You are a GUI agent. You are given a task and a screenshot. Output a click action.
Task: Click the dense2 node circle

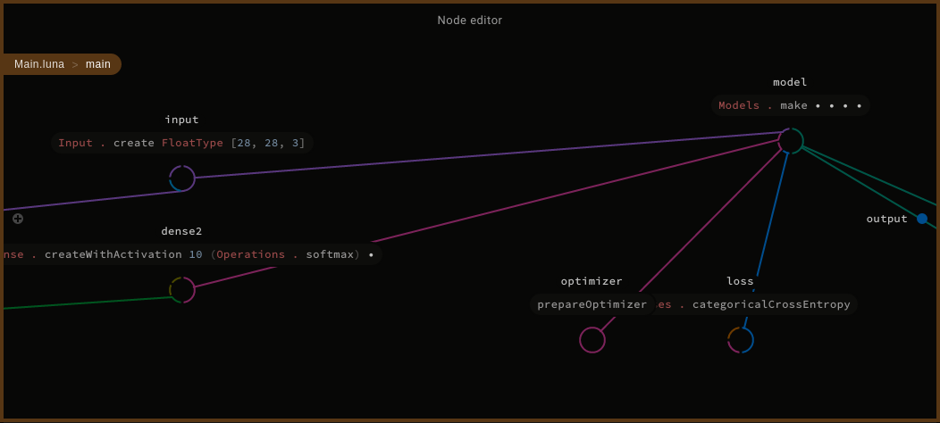click(182, 290)
